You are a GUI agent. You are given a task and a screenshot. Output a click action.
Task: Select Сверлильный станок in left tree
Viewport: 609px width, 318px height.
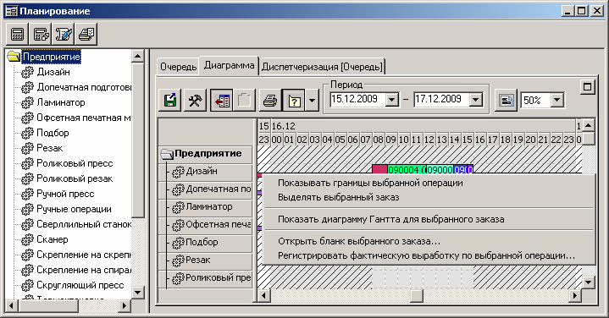[x=84, y=224]
